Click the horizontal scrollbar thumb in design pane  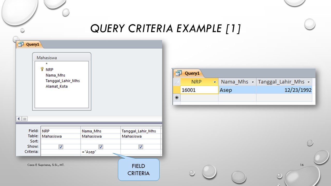coord(25,119)
